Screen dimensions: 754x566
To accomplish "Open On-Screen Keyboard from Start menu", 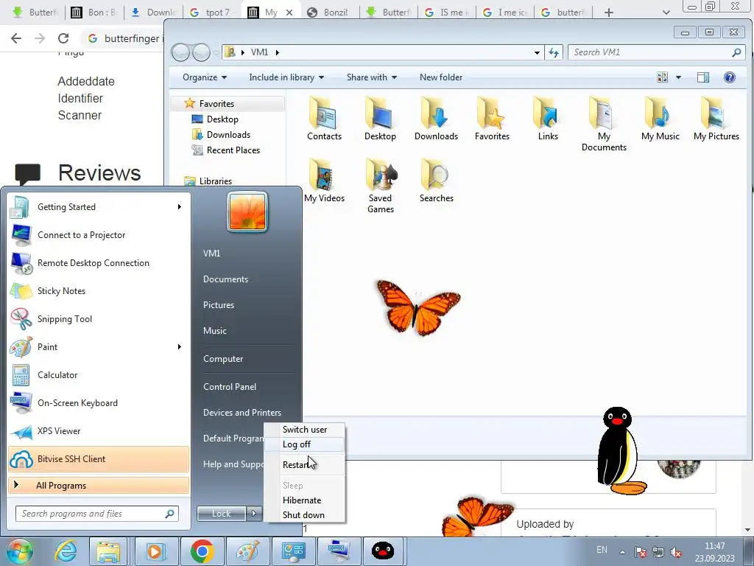I will (x=99, y=403).
